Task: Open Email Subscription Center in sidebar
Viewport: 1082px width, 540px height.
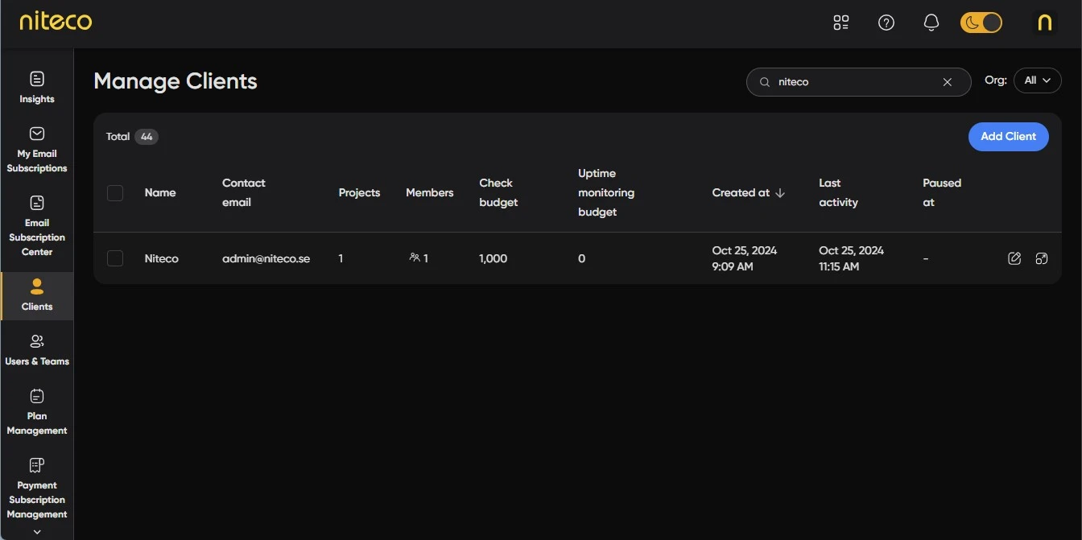Action: pyautogui.click(x=37, y=226)
